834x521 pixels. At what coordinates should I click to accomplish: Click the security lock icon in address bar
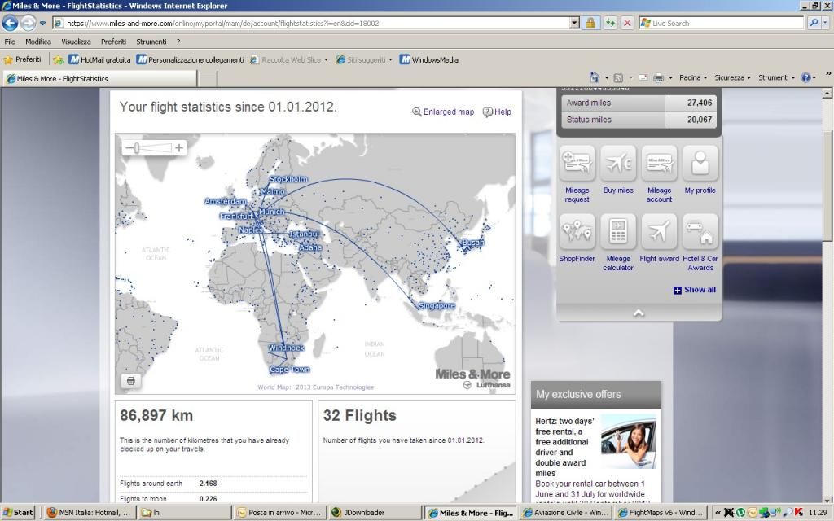tap(590, 23)
